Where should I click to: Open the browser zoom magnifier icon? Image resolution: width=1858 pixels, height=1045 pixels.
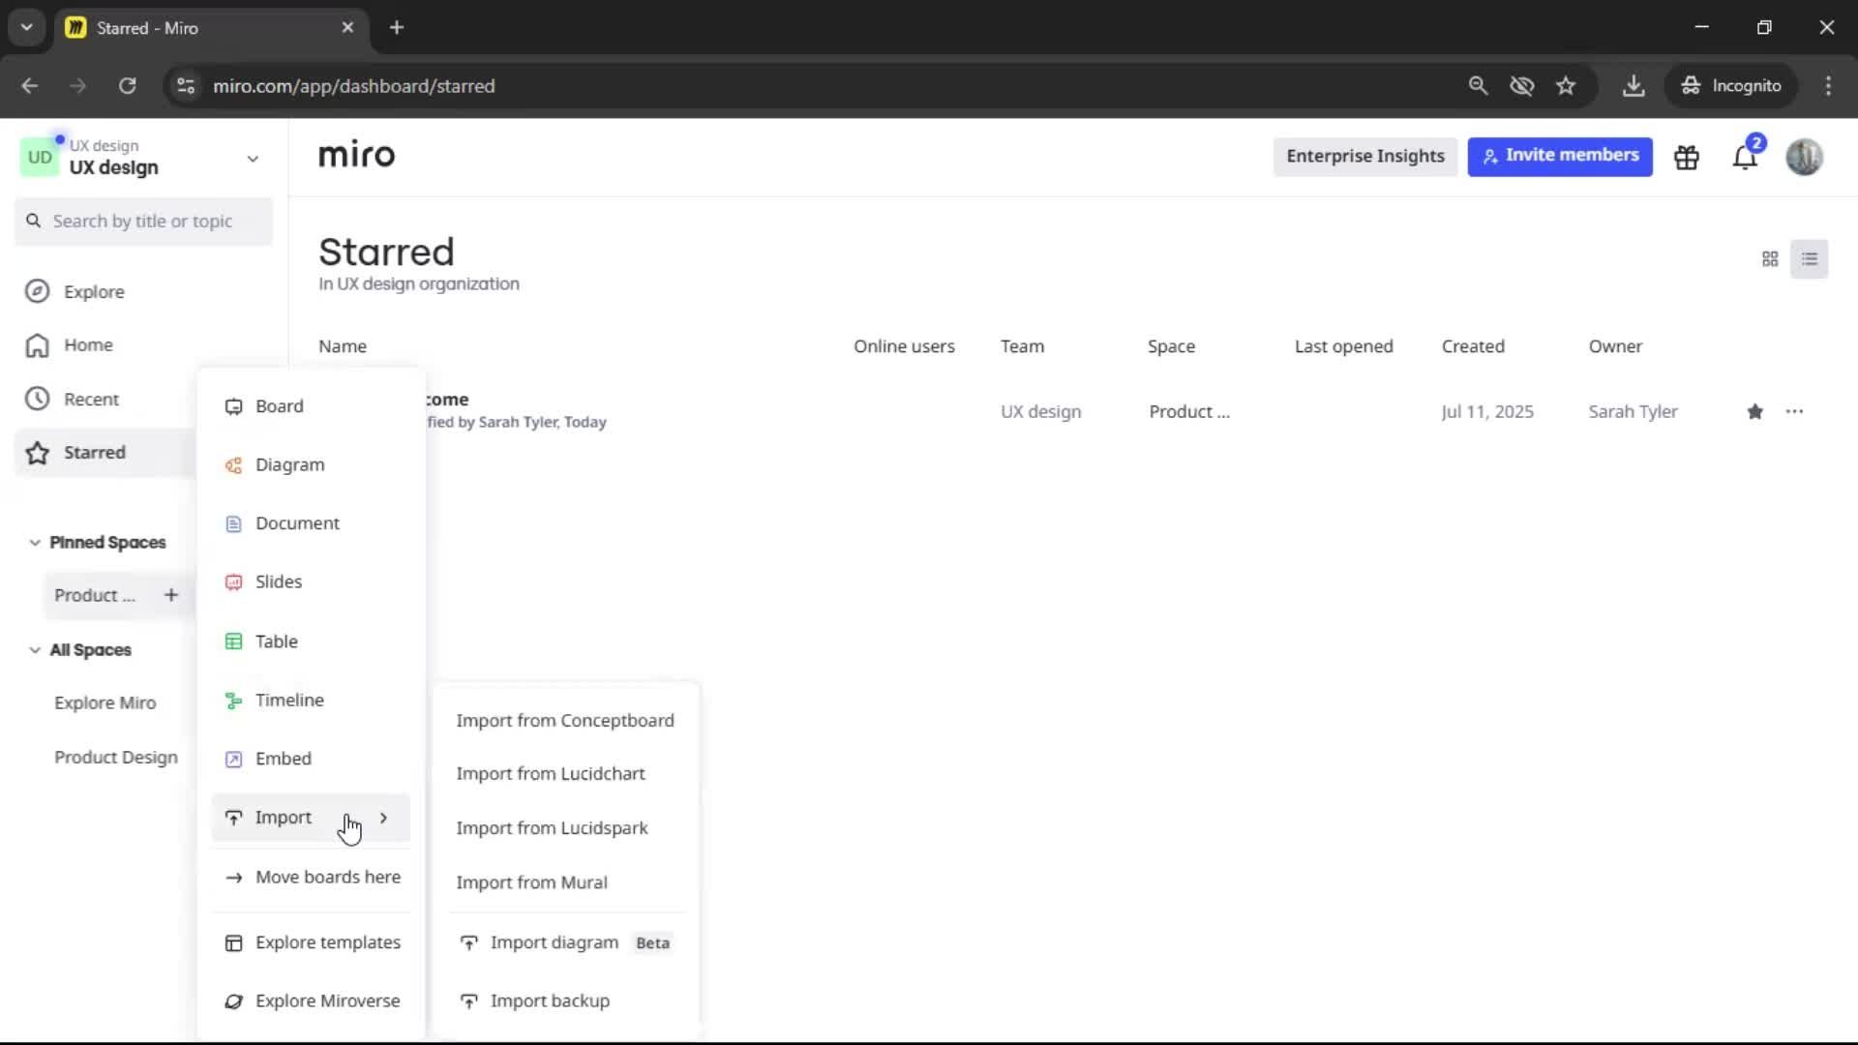(1478, 86)
